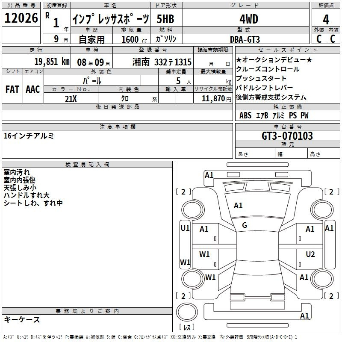Click the レス box below car diagram
This screenshot has height=342, width=342.
coord(187,327)
